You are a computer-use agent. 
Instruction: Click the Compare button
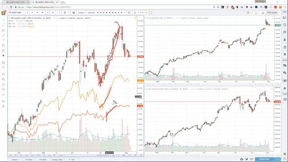[81, 13]
